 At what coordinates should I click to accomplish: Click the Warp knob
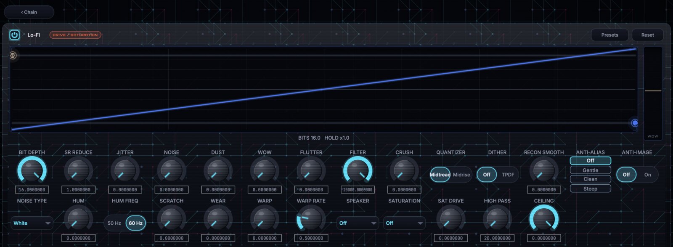[265, 219]
